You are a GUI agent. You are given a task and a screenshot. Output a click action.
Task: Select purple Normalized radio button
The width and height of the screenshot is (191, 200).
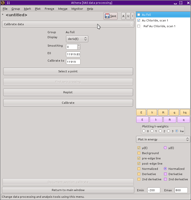(165, 169)
